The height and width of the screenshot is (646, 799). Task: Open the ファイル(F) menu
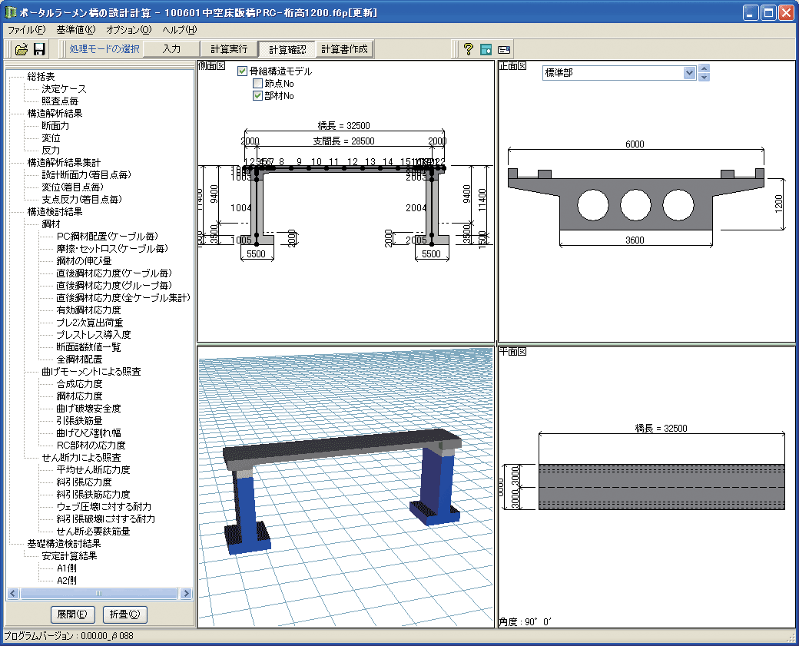(26, 30)
